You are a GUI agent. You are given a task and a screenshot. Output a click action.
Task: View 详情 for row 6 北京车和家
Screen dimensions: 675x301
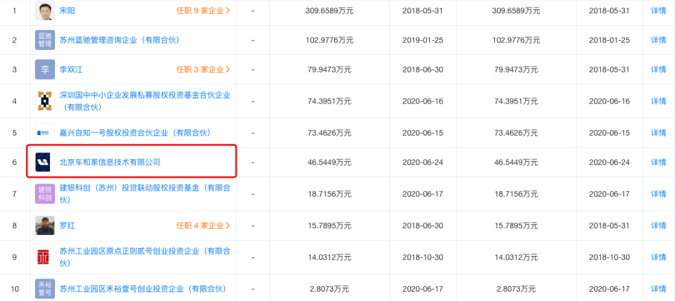tap(658, 162)
